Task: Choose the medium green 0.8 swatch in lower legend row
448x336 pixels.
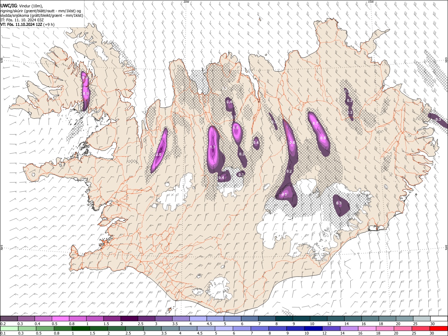Action: (x=63, y=328)
